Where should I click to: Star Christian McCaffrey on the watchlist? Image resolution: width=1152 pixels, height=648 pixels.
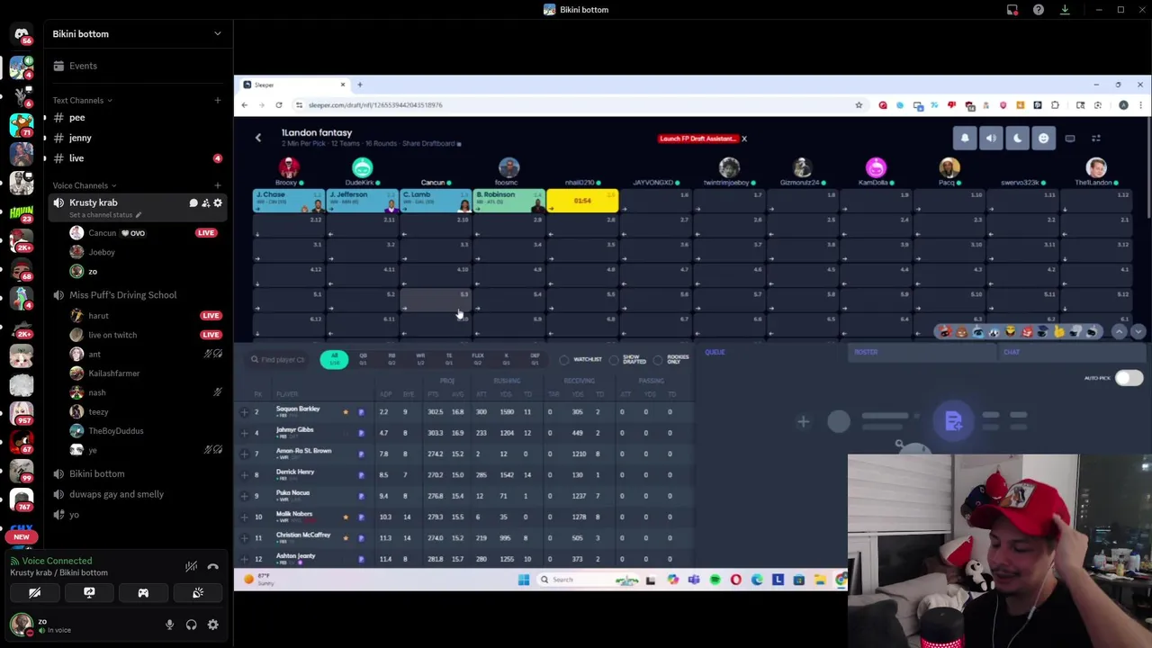[x=346, y=537]
